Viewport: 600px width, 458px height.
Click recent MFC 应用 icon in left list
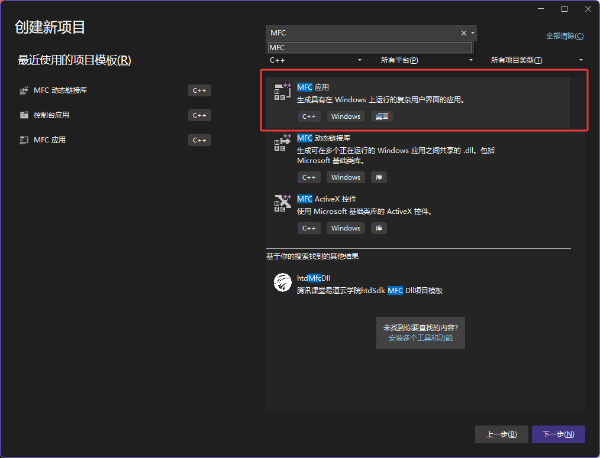[24, 140]
